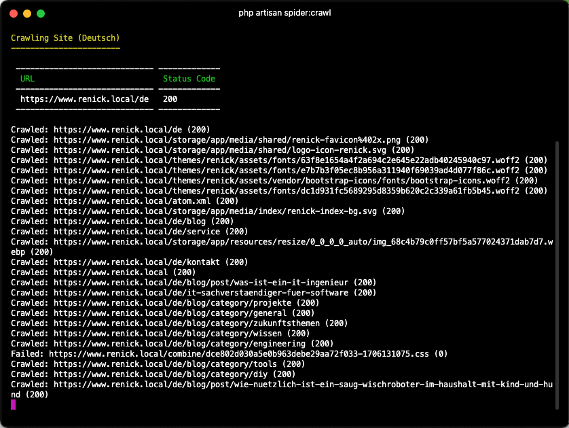This screenshot has width=569, height=428.
Task: Click the 'Crawling Site (Deutsch)' heading
Action: pos(65,38)
